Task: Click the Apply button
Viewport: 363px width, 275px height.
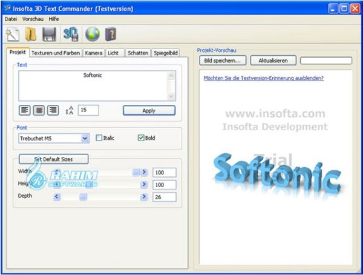Action: [149, 111]
